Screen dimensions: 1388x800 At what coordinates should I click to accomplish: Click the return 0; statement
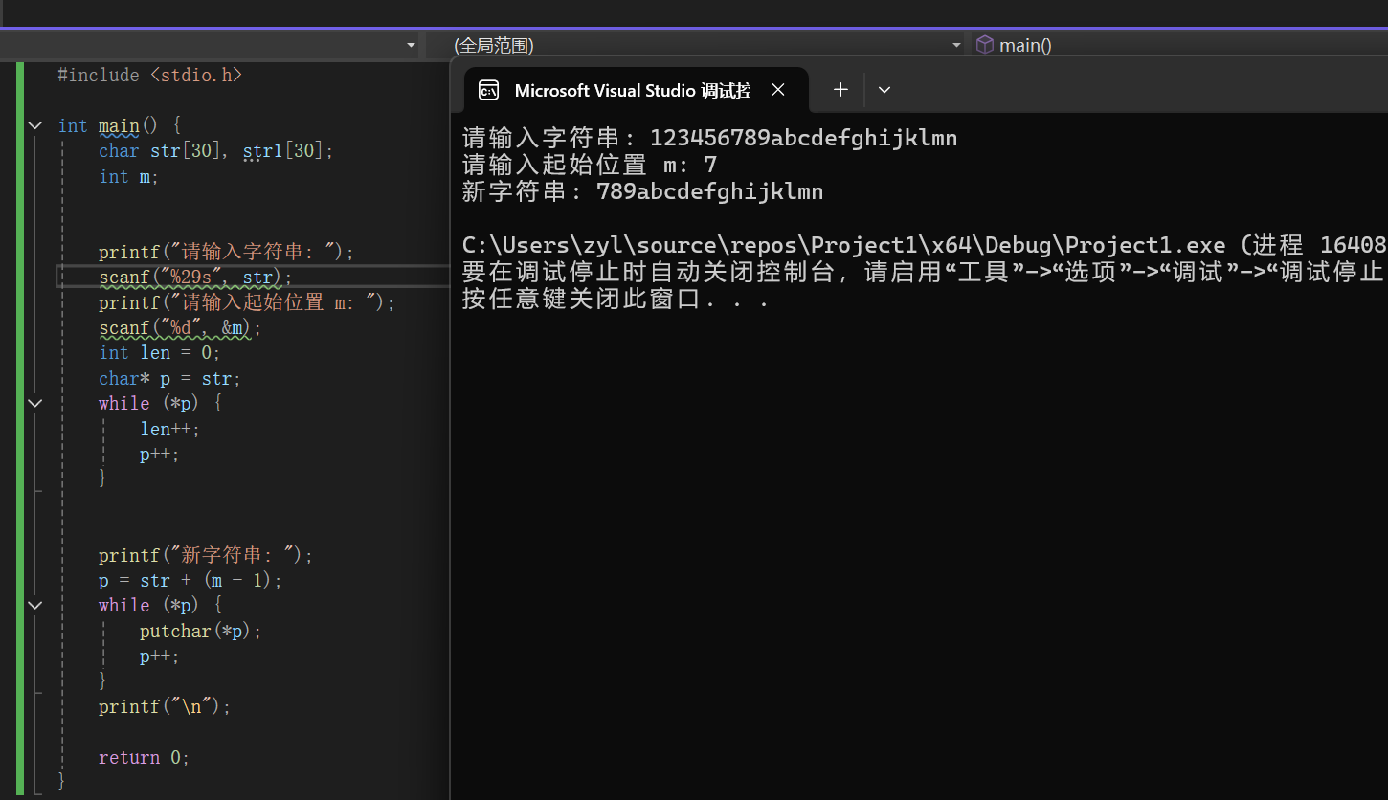pyautogui.click(x=144, y=757)
